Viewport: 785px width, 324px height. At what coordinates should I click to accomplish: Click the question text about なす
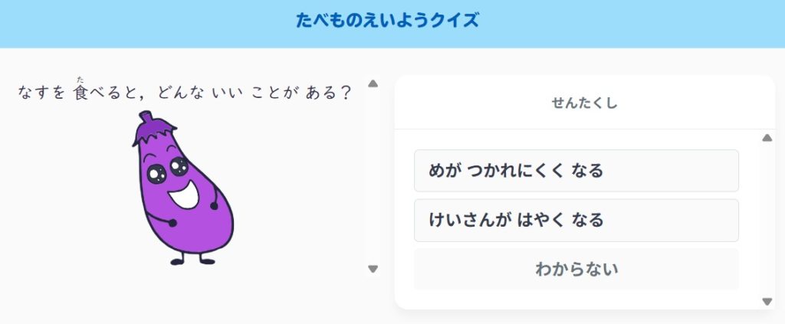(185, 93)
